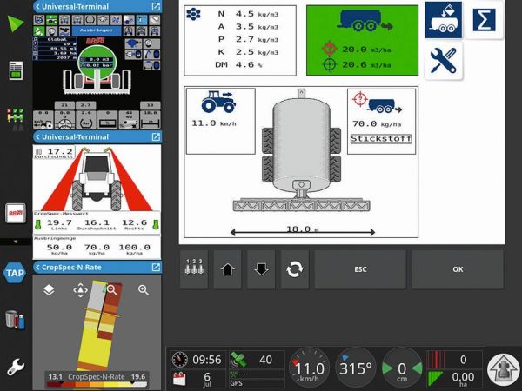Click the OK button
The width and height of the screenshot is (522, 391).
(458, 269)
